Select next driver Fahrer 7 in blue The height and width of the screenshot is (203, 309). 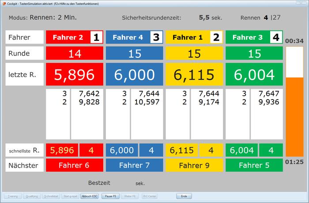pos(134,166)
